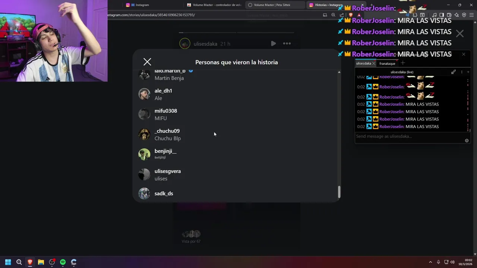Click the mifu0308 profile picture

click(144, 114)
